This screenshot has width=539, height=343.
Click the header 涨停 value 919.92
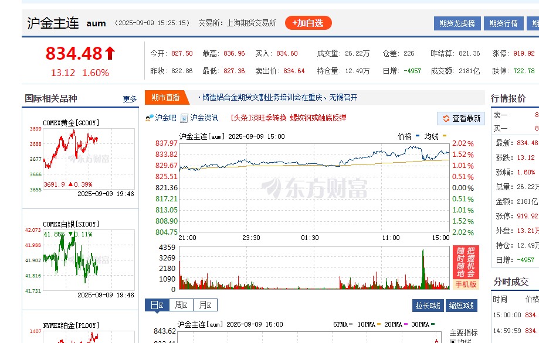tap(524, 53)
